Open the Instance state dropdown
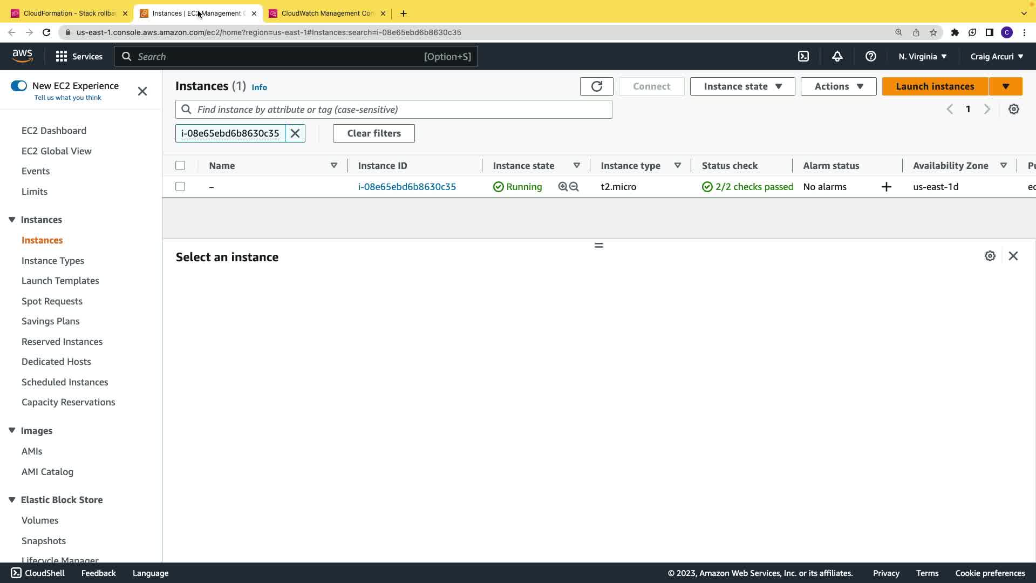The image size is (1036, 583). coord(742,86)
